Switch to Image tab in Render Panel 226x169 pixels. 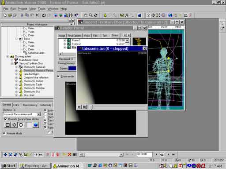[61, 36]
